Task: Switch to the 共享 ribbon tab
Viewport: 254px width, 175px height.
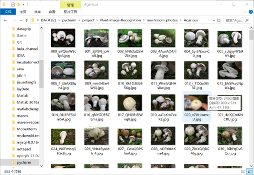Action: point(38,12)
